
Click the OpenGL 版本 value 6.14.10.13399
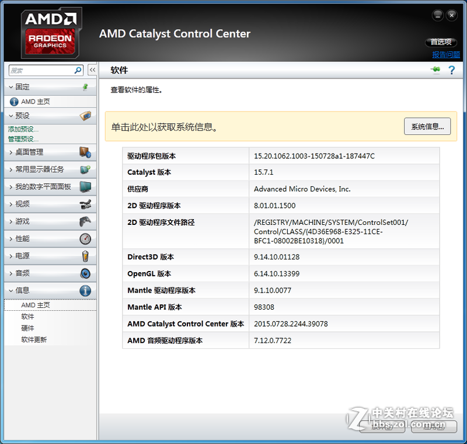[x=277, y=273]
